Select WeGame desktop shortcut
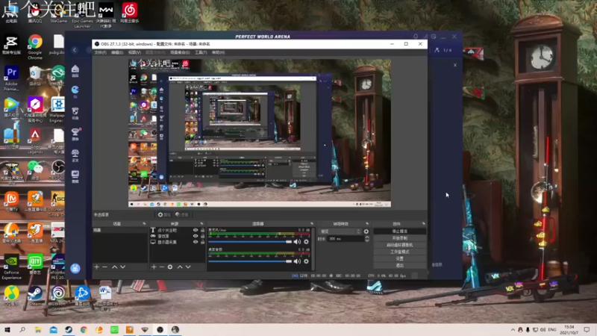597x336 pixels. pyautogui.click(x=59, y=13)
